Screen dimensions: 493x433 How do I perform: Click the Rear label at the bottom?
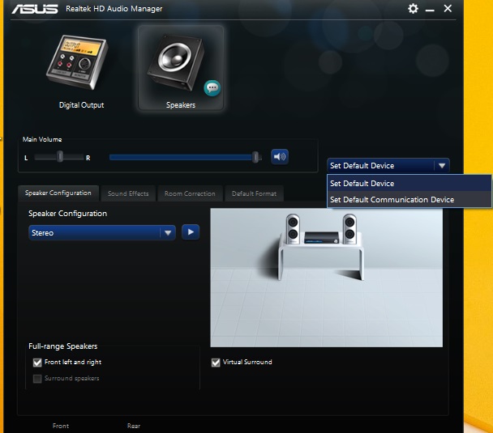point(134,426)
